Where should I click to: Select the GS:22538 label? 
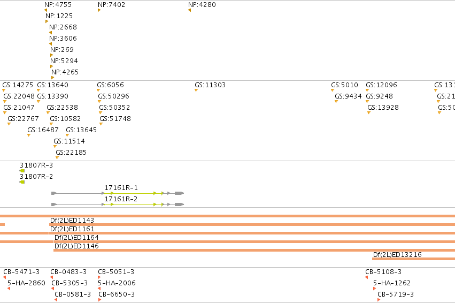pyautogui.click(x=63, y=108)
